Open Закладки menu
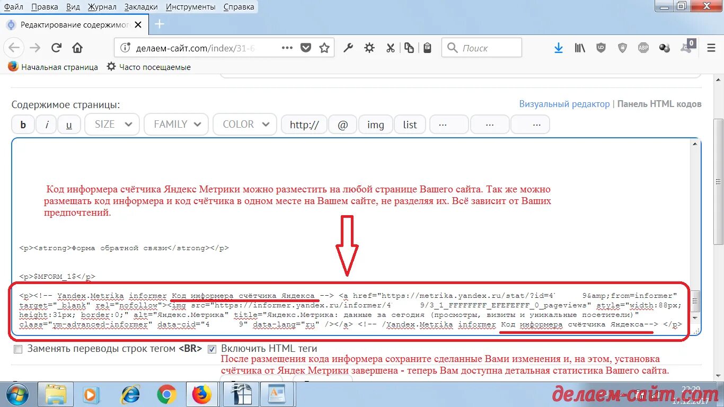The image size is (724, 407). pyautogui.click(x=141, y=7)
